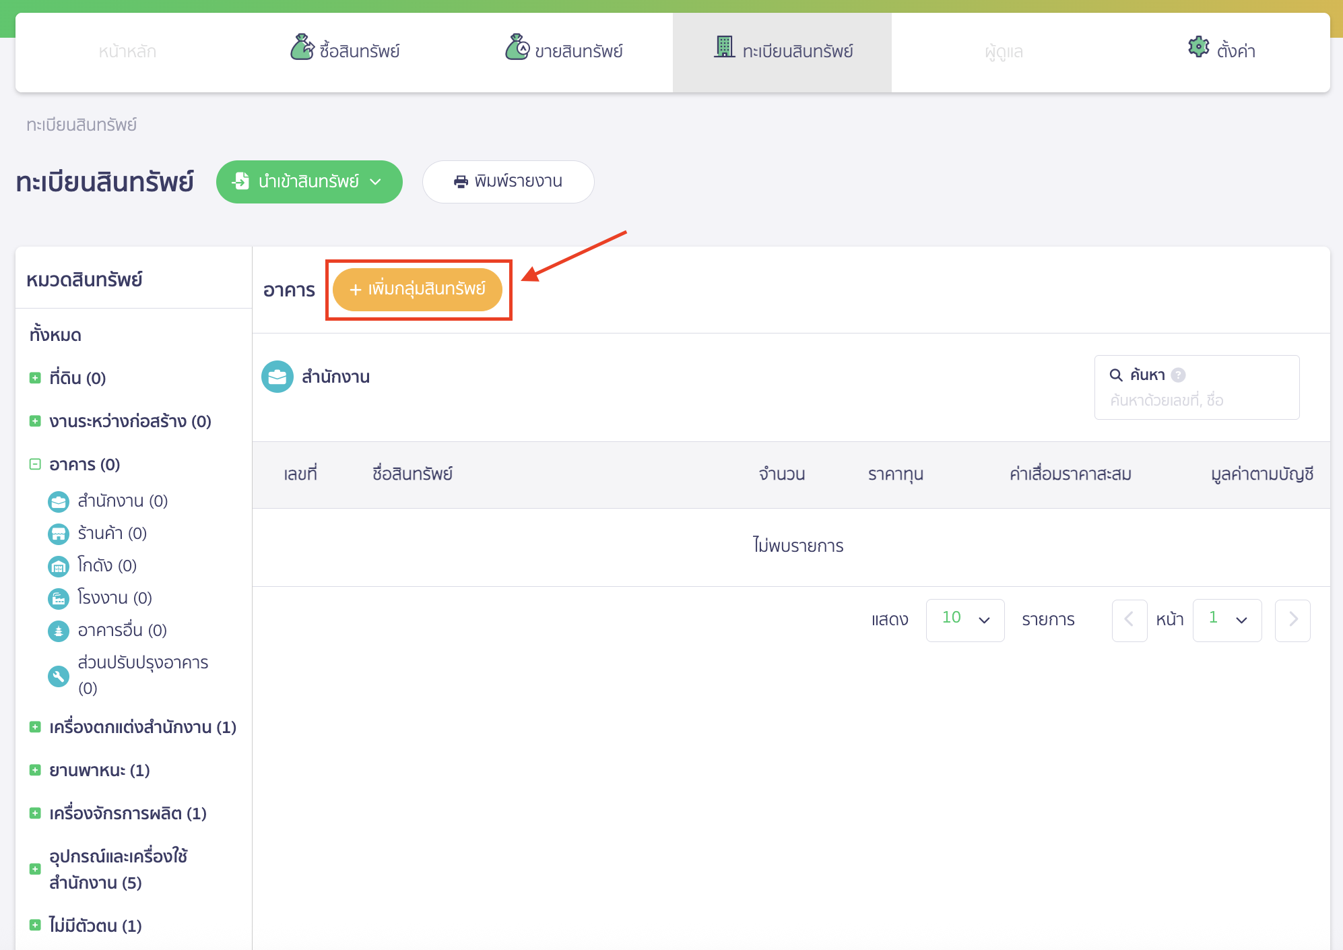Click the ทั้งหมด filter link
Viewport: 1343px width, 950px height.
pos(56,334)
